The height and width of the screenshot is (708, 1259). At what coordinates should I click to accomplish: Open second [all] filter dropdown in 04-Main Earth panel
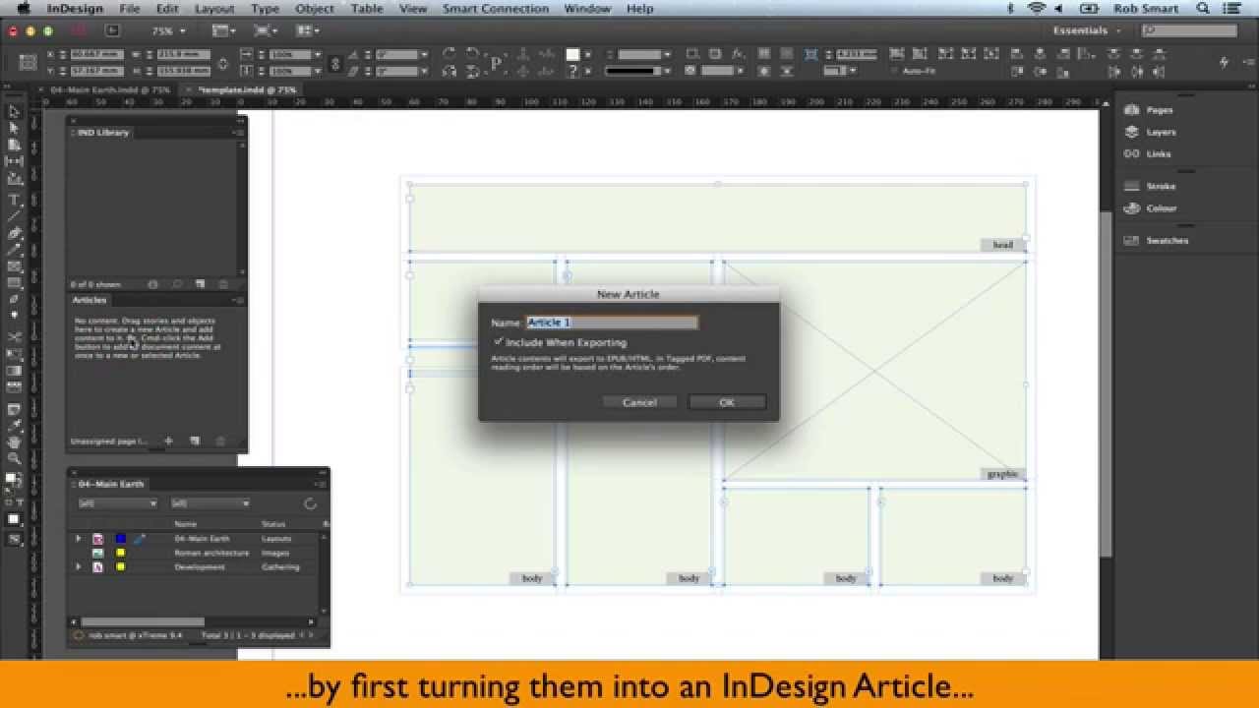(210, 503)
